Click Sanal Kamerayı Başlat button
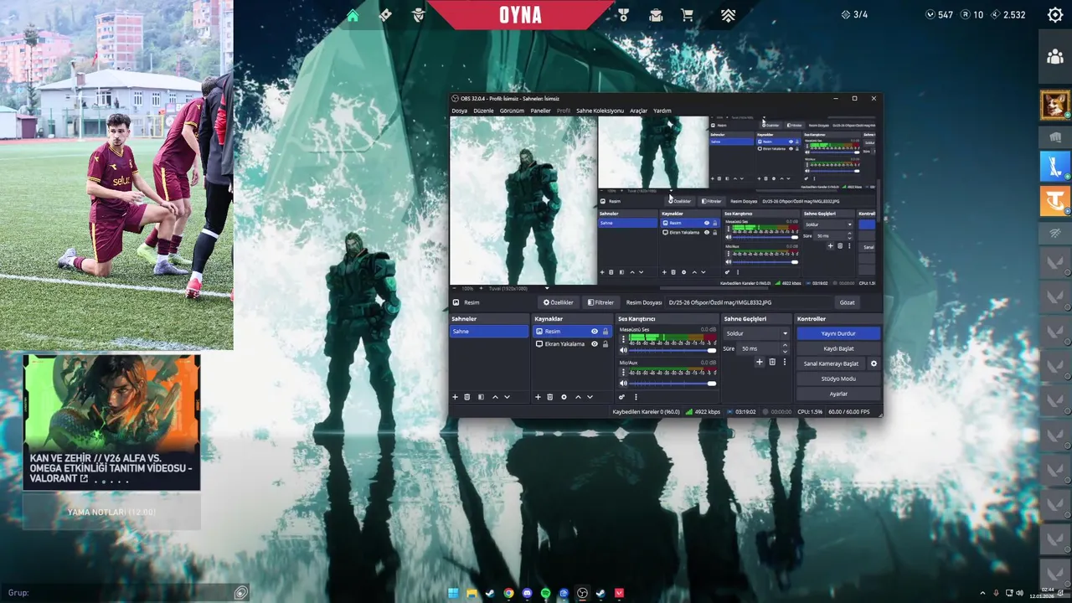The height and width of the screenshot is (603, 1072). click(832, 363)
